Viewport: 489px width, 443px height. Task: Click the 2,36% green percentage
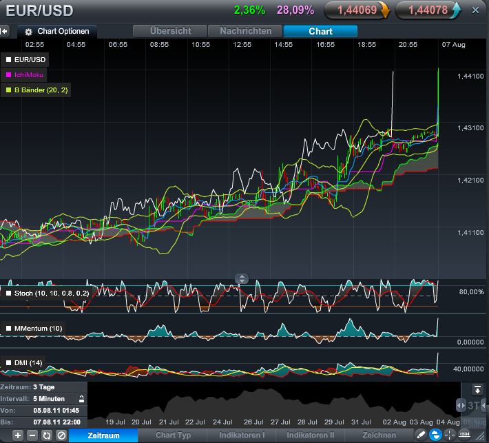(x=249, y=10)
